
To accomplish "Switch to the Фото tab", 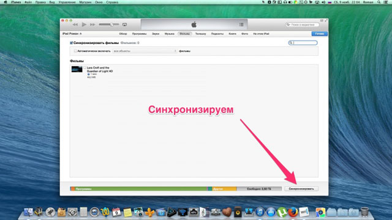I will pyautogui.click(x=244, y=34).
